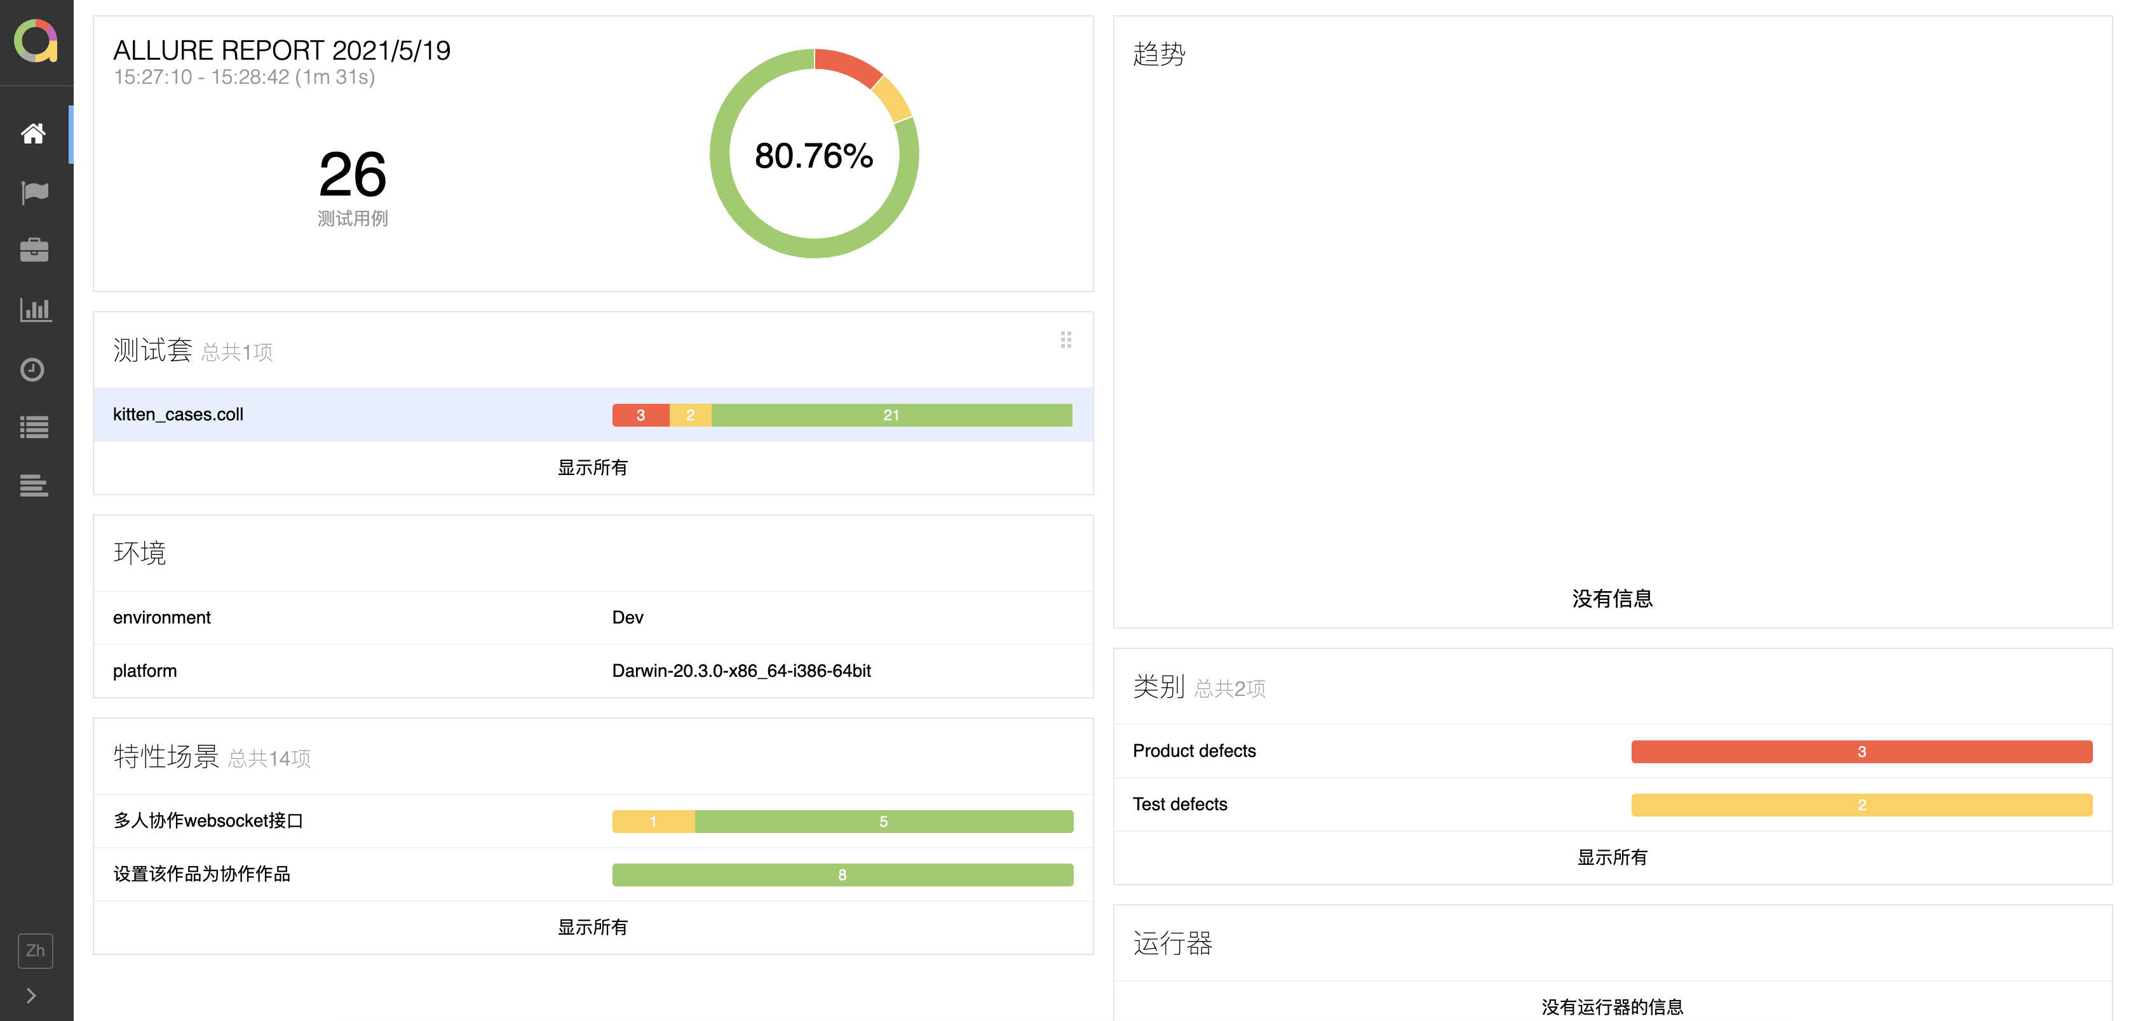
Task: Open the Packages aligned-lines icon in sidebar
Action: point(34,485)
